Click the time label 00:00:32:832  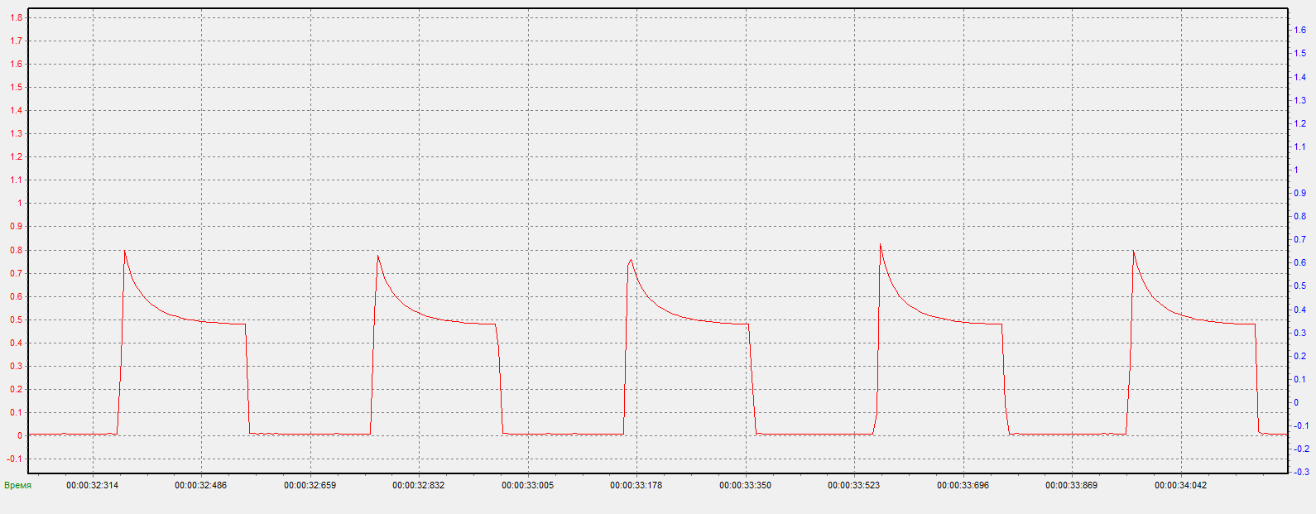[418, 485]
